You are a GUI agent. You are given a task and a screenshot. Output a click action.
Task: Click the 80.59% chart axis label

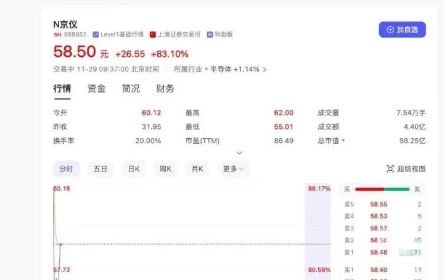[x=319, y=270]
